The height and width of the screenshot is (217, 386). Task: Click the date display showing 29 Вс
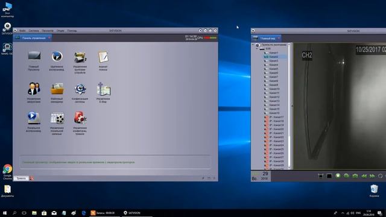pyautogui.click(x=261, y=176)
